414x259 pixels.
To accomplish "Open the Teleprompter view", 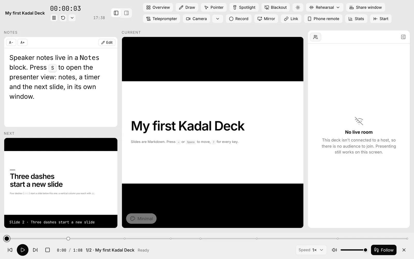I will [x=161, y=19].
